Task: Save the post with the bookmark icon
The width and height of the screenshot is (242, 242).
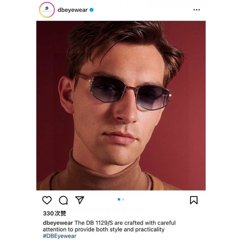Action: click(x=194, y=200)
